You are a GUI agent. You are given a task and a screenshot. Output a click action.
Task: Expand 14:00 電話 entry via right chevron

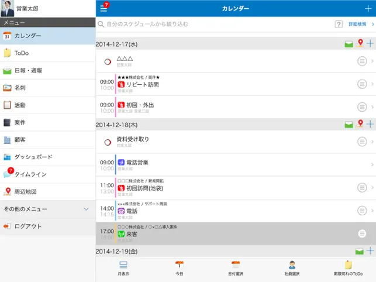372,211
